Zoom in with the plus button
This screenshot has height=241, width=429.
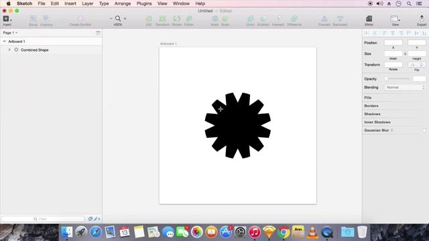[125, 19]
